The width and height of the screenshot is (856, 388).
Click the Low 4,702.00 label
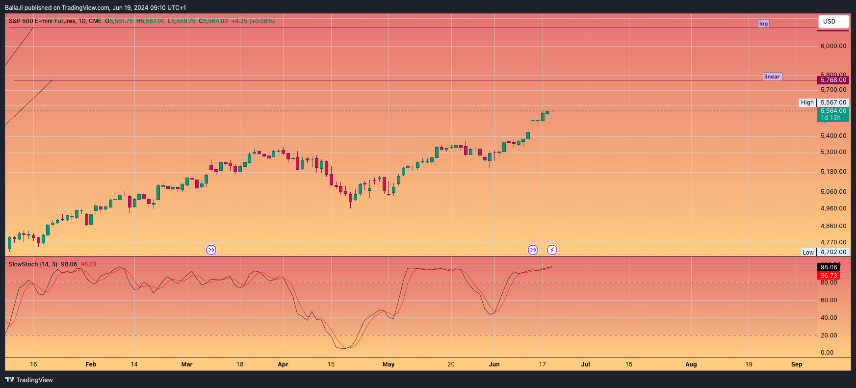[x=825, y=252]
